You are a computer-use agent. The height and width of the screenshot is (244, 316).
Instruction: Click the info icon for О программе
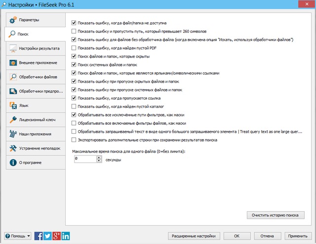point(13,163)
